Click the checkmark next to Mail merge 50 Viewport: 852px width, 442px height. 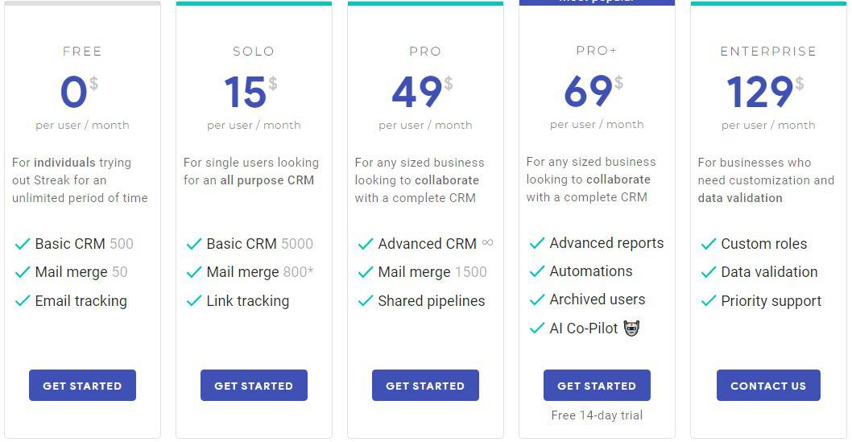[23, 272]
